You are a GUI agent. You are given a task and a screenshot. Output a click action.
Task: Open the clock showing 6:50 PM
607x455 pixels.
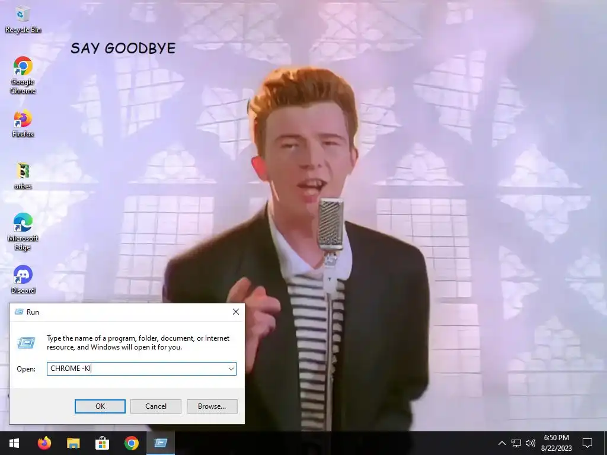point(556,443)
